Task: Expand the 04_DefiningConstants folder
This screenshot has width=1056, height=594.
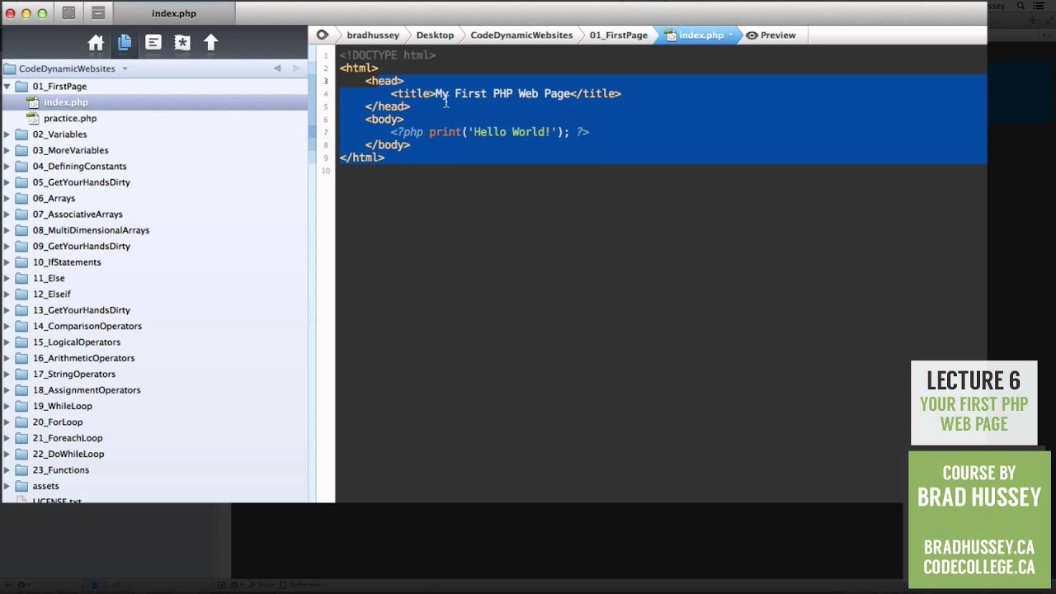Action: pyautogui.click(x=7, y=167)
